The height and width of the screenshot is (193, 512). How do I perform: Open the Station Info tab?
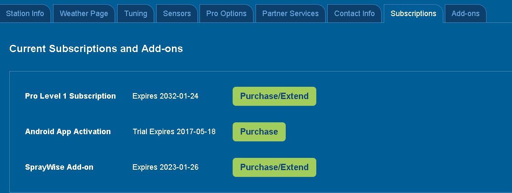[25, 14]
